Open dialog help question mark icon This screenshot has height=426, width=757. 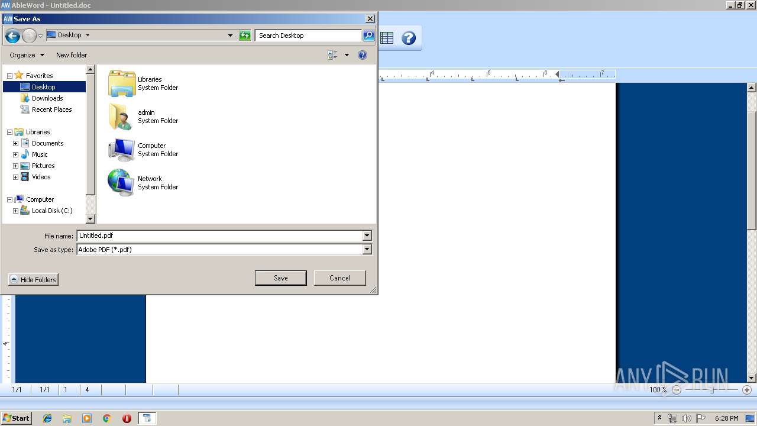pos(363,55)
